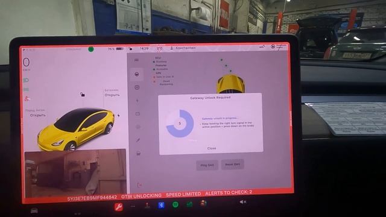Close the Gateway Unlock Required dialog
Image resolution: width=386 pixels, height=217 pixels.
click(x=212, y=148)
